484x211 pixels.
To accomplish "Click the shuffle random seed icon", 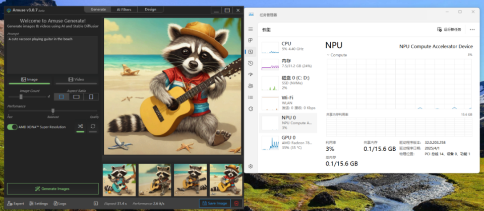I will coord(80,126).
